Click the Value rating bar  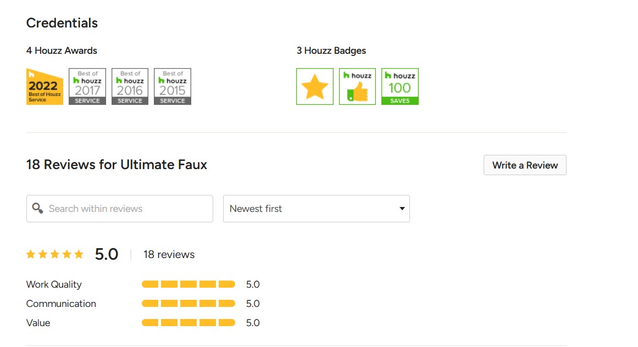(188, 323)
